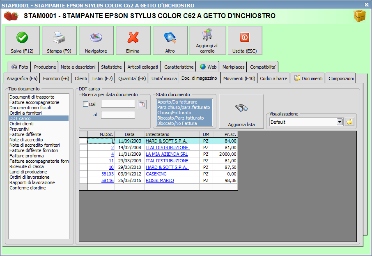Open the ROSSI MARIO intestatario link

pyautogui.click(x=160, y=180)
